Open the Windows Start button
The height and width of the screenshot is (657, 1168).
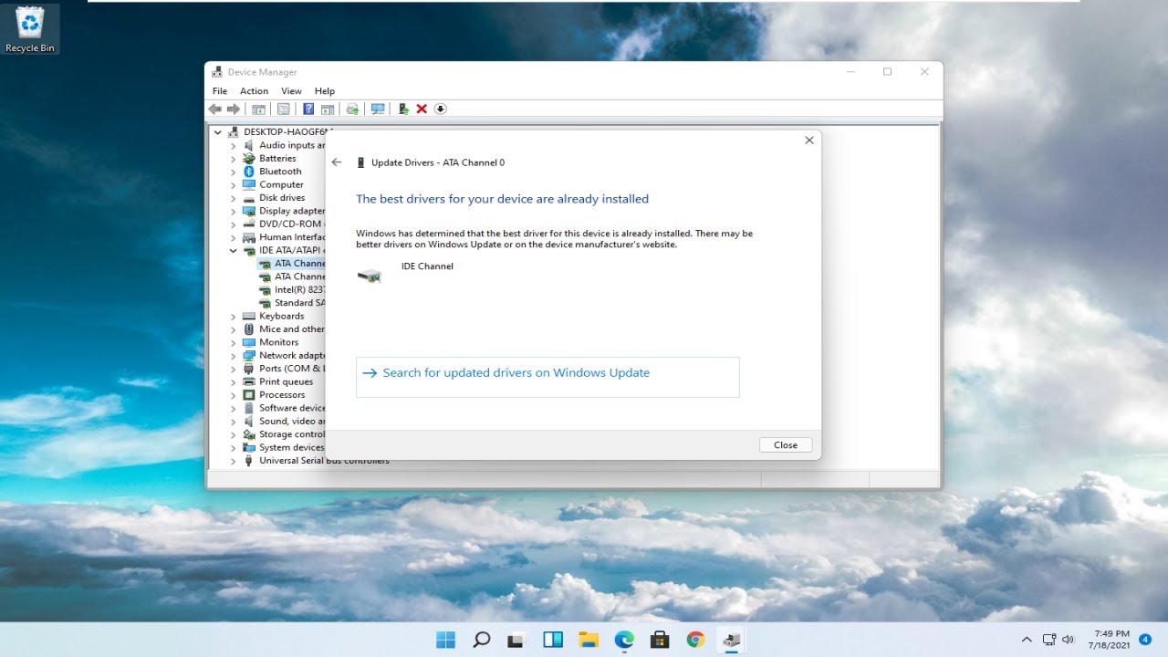pyautogui.click(x=446, y=640)
